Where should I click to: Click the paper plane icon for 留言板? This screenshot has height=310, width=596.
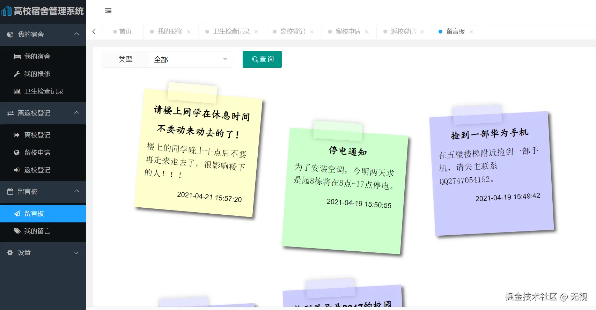click(17, 213)
